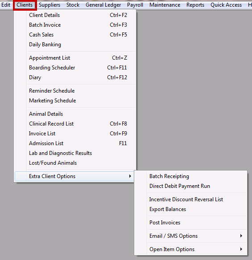This screenshot has width=252, height=260.
Task: Expand the Extra Client Options submenu arrow
Action: tap(130, 176)
